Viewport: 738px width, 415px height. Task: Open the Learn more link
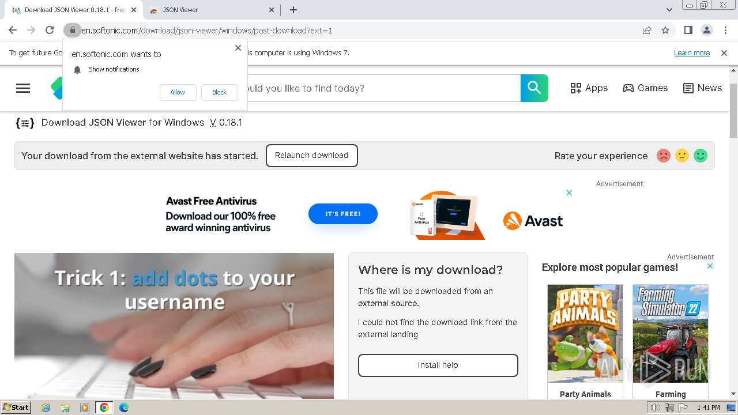[x=692, y=53]
